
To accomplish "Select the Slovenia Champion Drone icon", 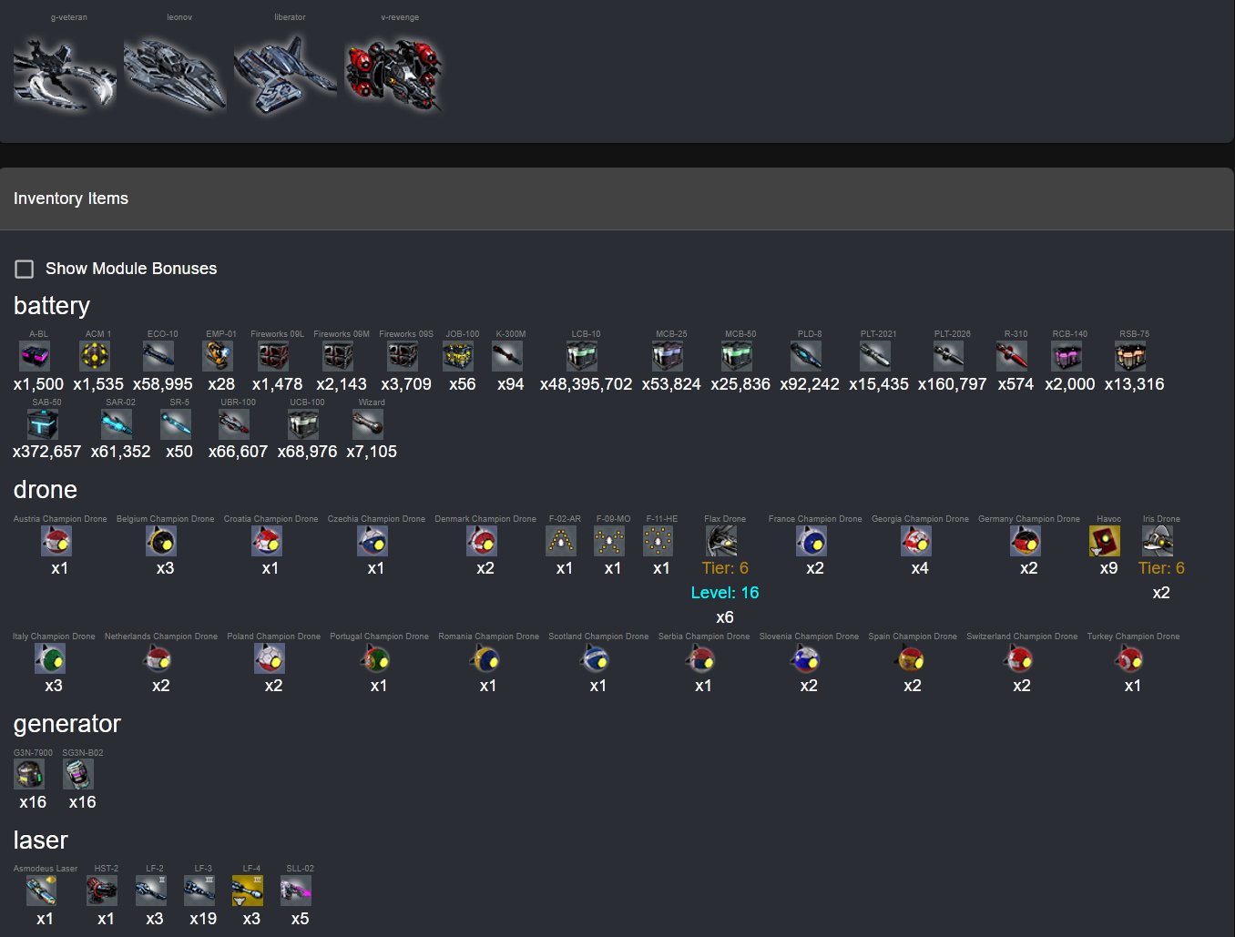I will [x=805, y=658].
